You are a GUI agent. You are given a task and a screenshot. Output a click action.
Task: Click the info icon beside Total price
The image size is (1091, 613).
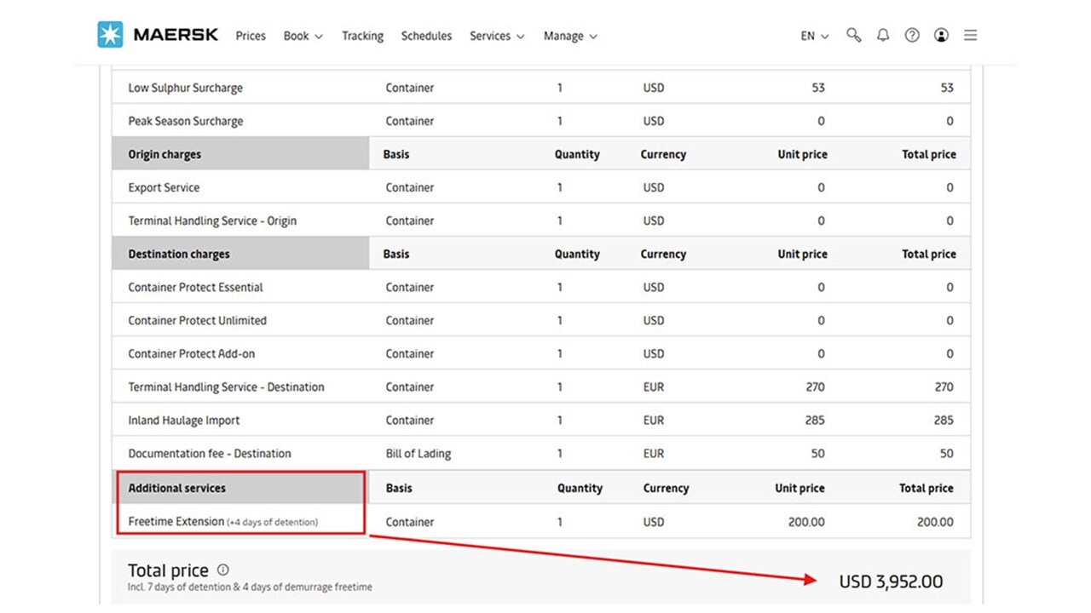tap(222, 570)
